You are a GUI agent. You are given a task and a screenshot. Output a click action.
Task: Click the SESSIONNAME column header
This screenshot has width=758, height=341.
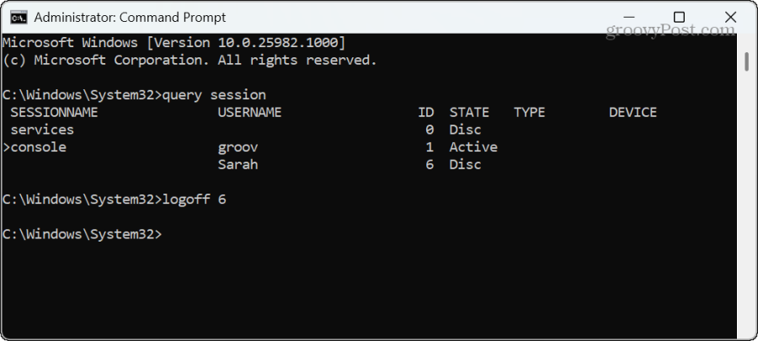pyautogui.click(x=54, y=113)
